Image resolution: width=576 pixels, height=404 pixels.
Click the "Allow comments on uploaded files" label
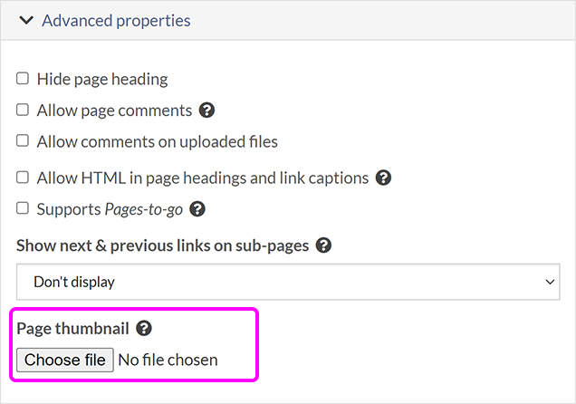[157, 141]
